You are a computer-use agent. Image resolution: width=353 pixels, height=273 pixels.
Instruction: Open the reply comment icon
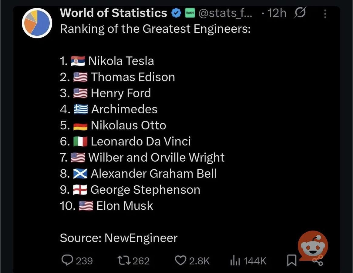[x=67, y=260]
